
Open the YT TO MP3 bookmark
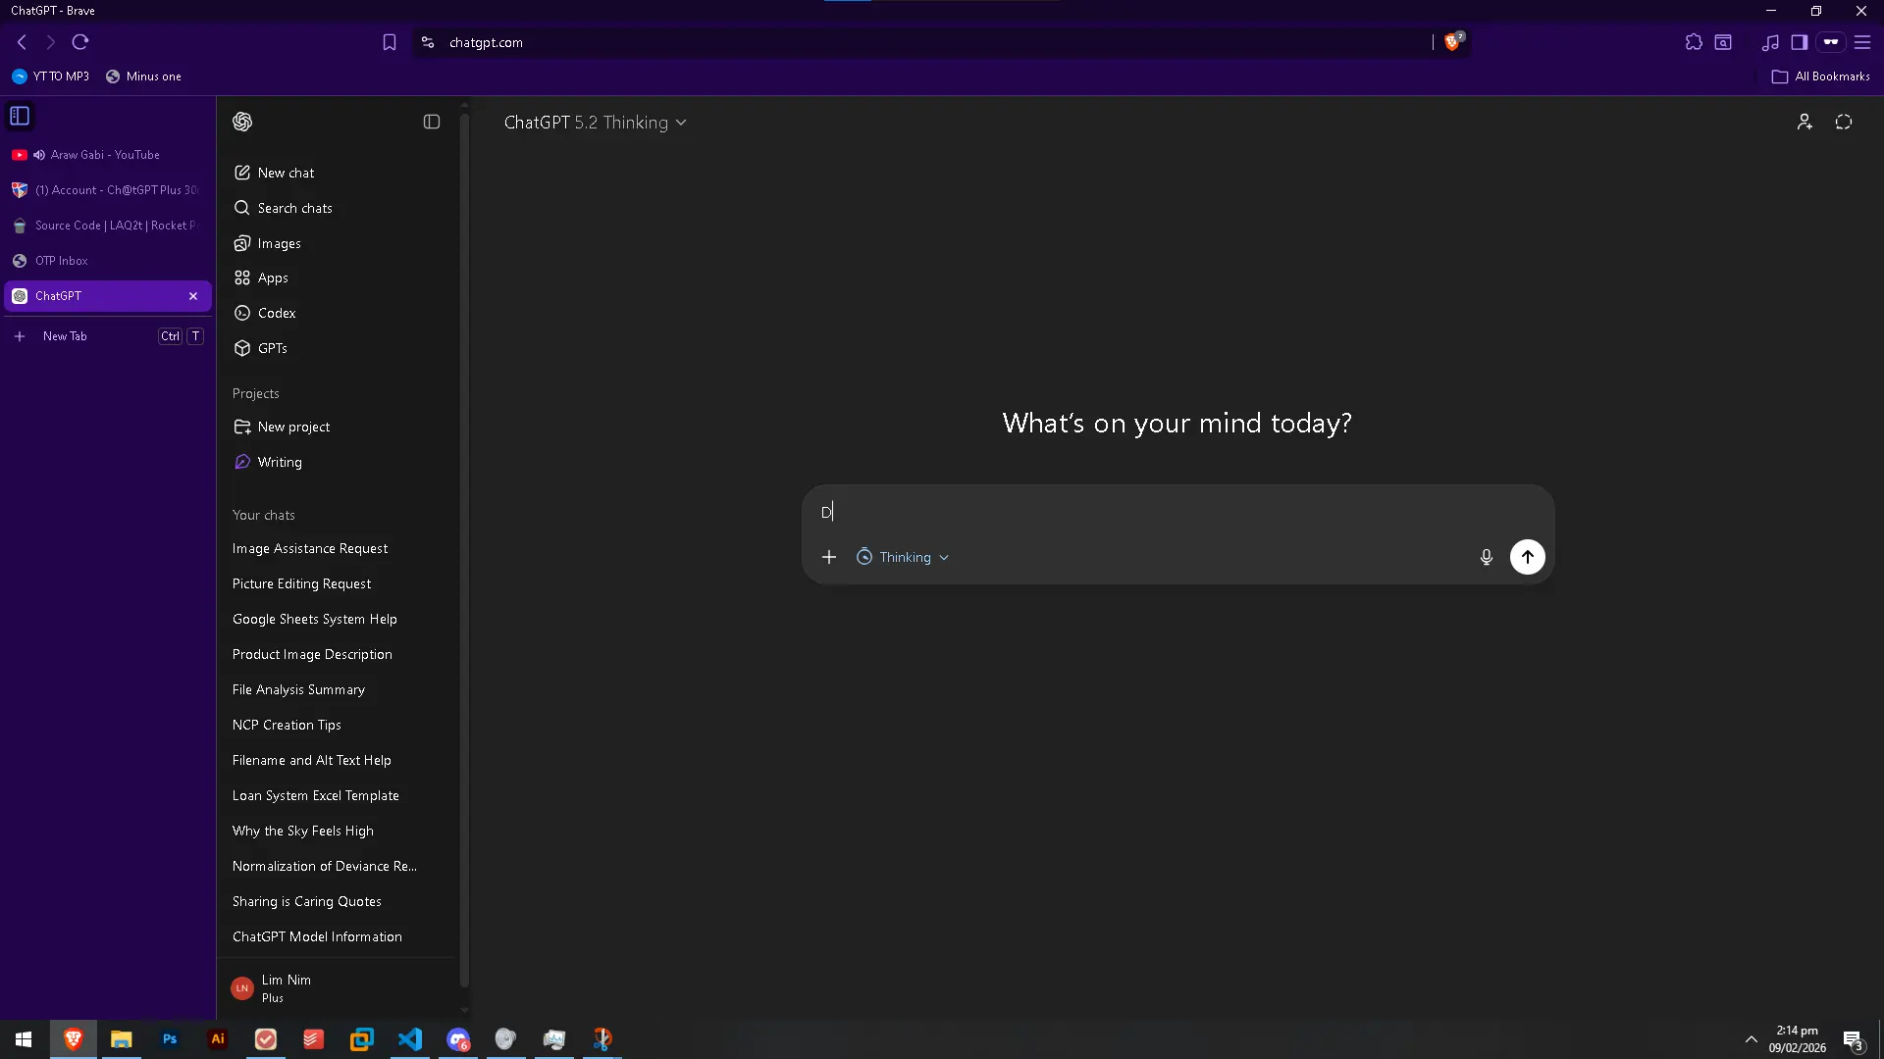[x=50, y=76]
